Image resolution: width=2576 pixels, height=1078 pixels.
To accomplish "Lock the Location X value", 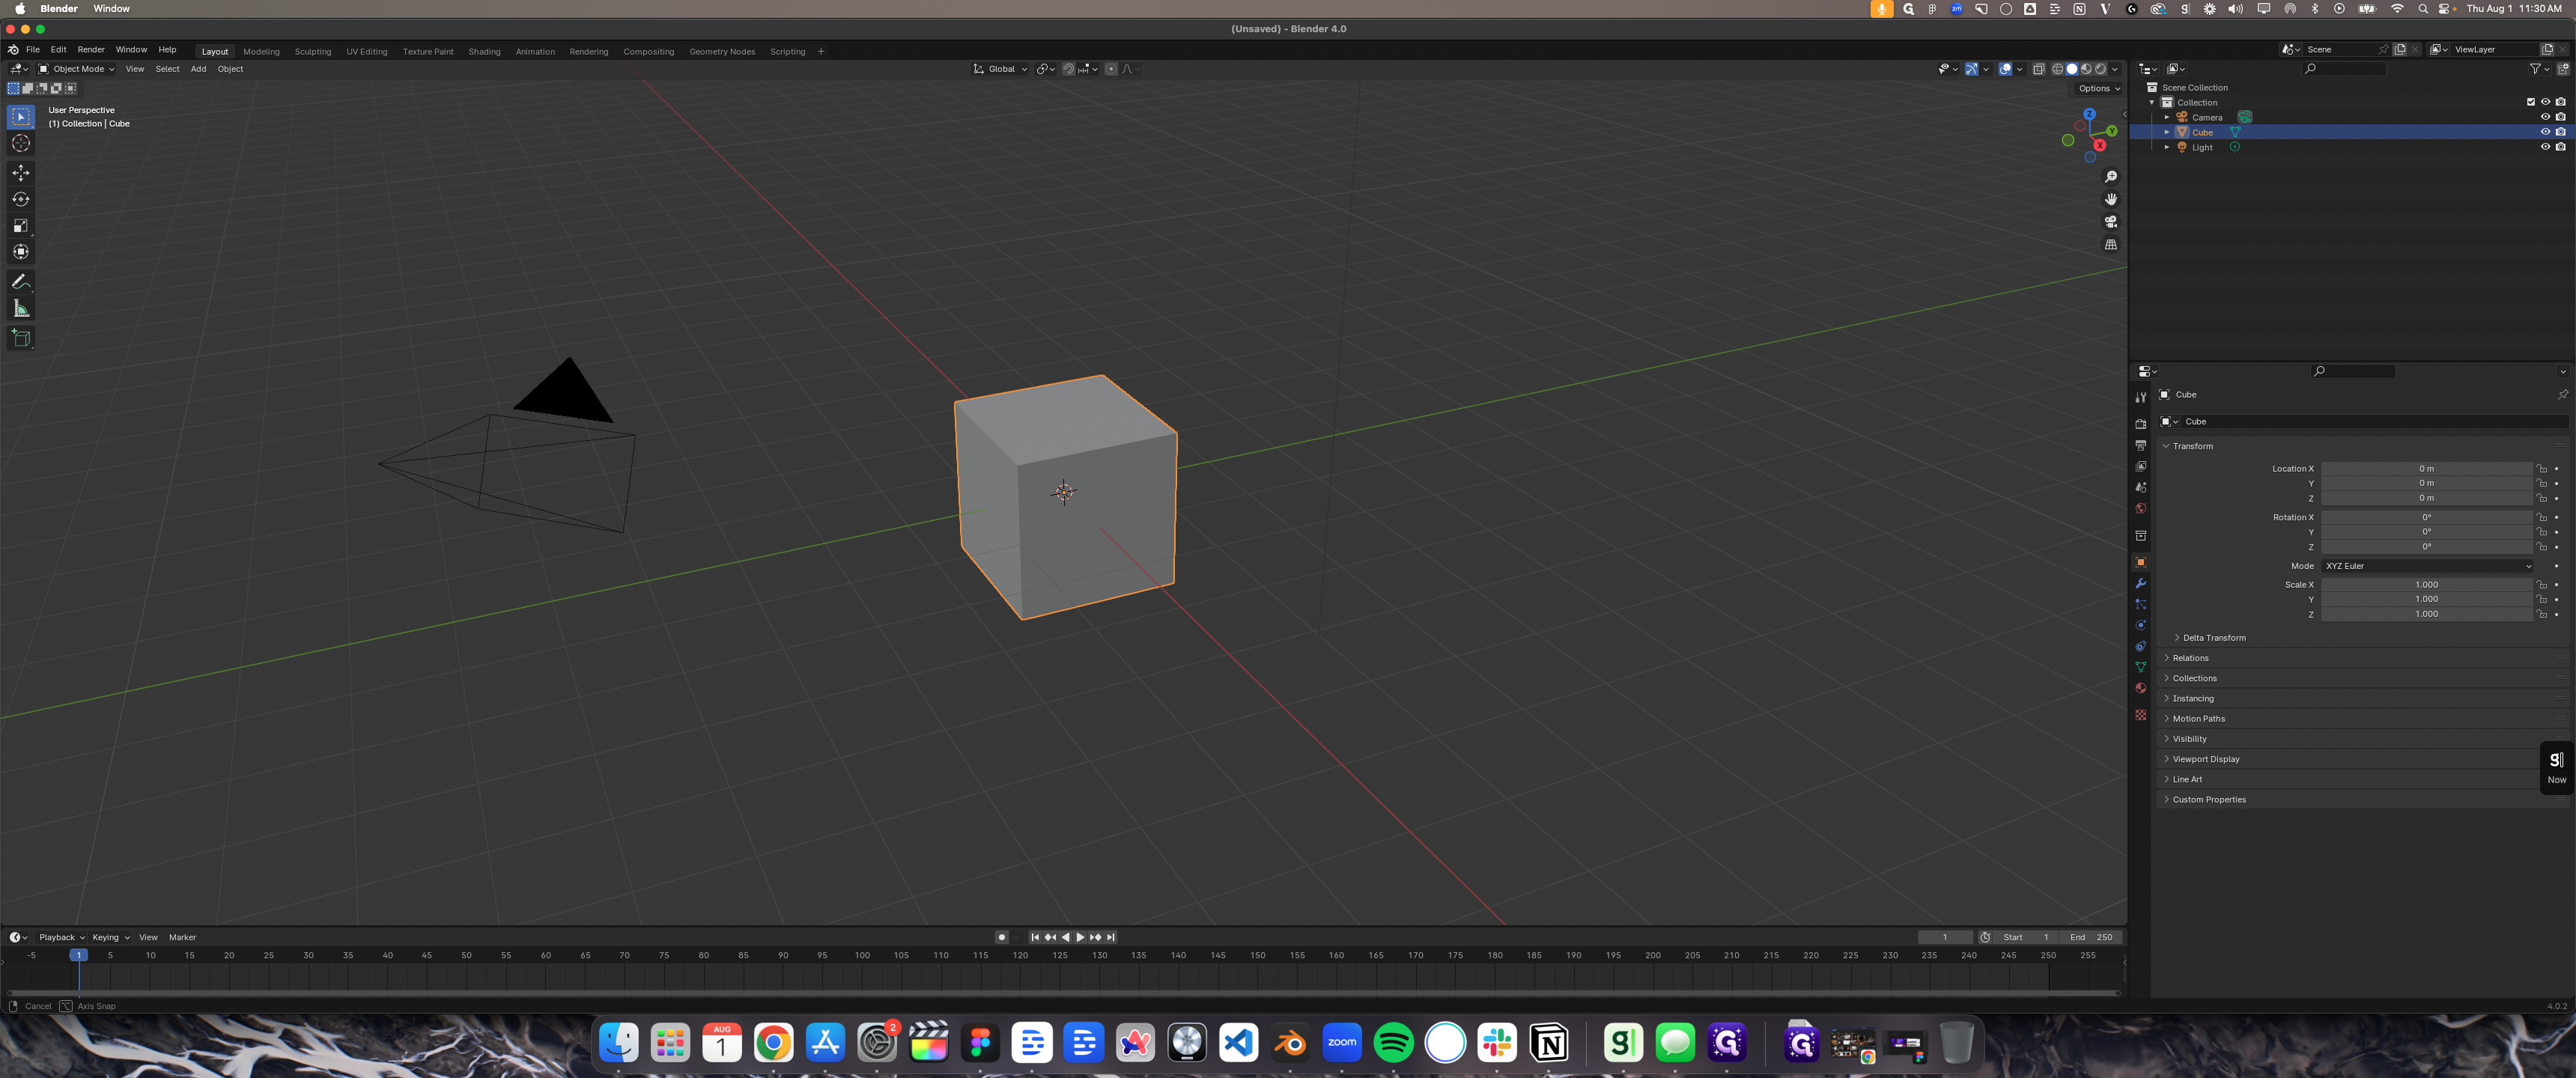I will click(x=2541, y=468).
